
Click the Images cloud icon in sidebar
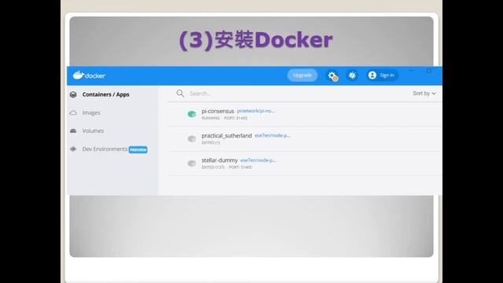tap(73, 113)
